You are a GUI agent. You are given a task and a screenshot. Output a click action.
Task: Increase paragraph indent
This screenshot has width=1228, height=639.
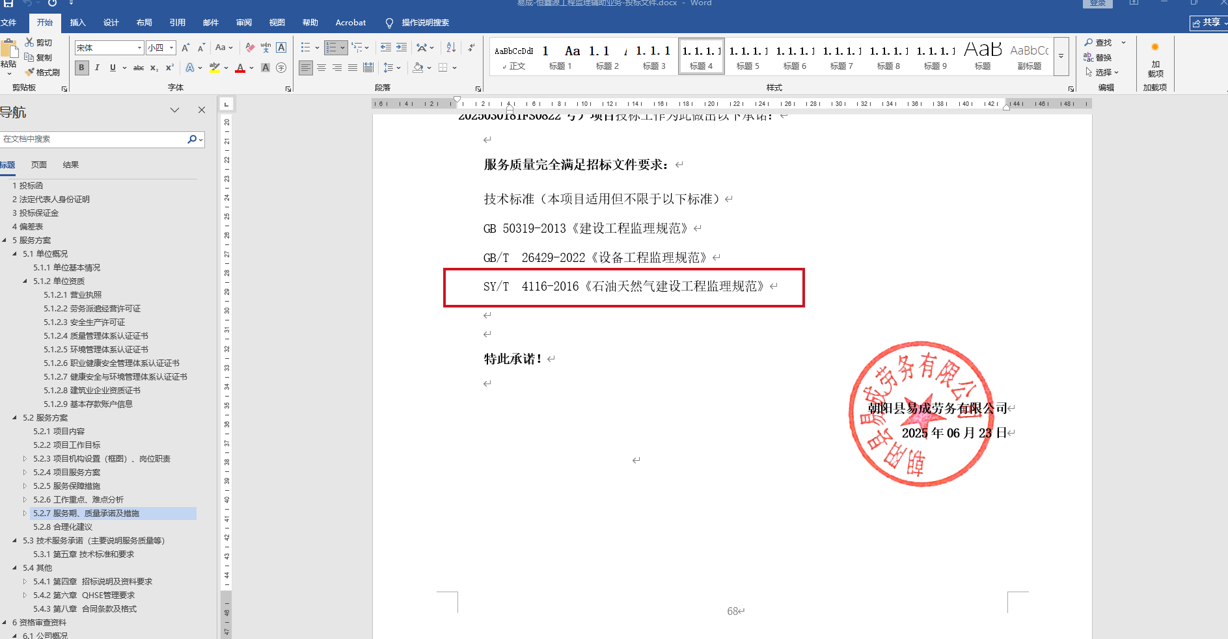pos(402,47)
